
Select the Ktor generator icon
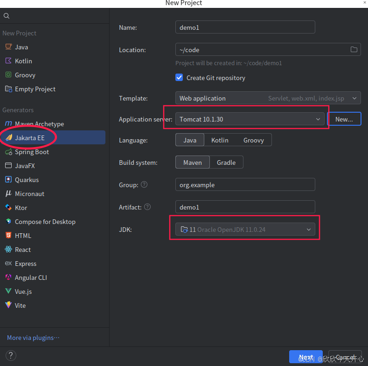tap(8, 208)
